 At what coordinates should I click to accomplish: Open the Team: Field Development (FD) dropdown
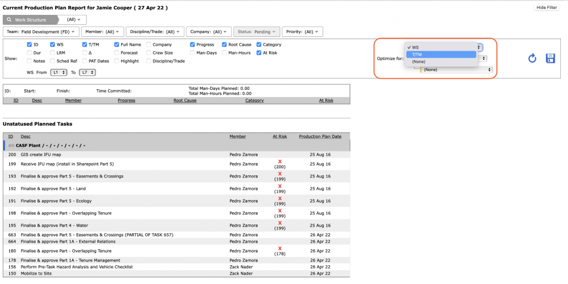click(41, 31)
